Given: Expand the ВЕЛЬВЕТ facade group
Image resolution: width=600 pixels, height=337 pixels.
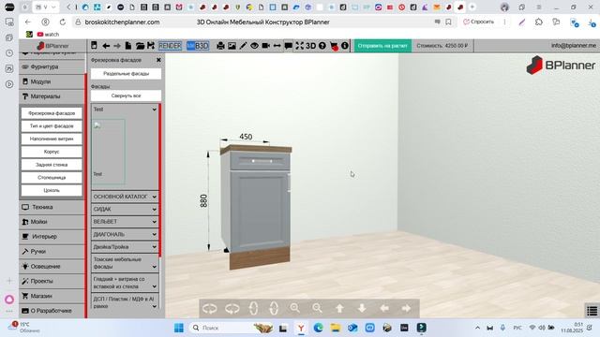Looking at the screenshot, I should pyautogui.click(x=125, y=222).
